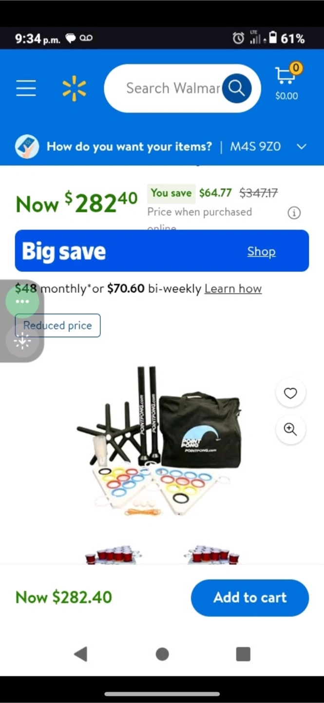Tap the green floating three-dots bubble

point(22,301)
